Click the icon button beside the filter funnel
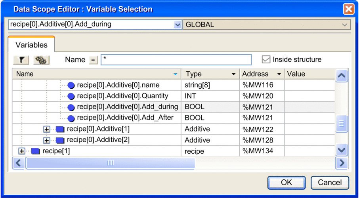The image size is (359, 198). click(42, 60)
